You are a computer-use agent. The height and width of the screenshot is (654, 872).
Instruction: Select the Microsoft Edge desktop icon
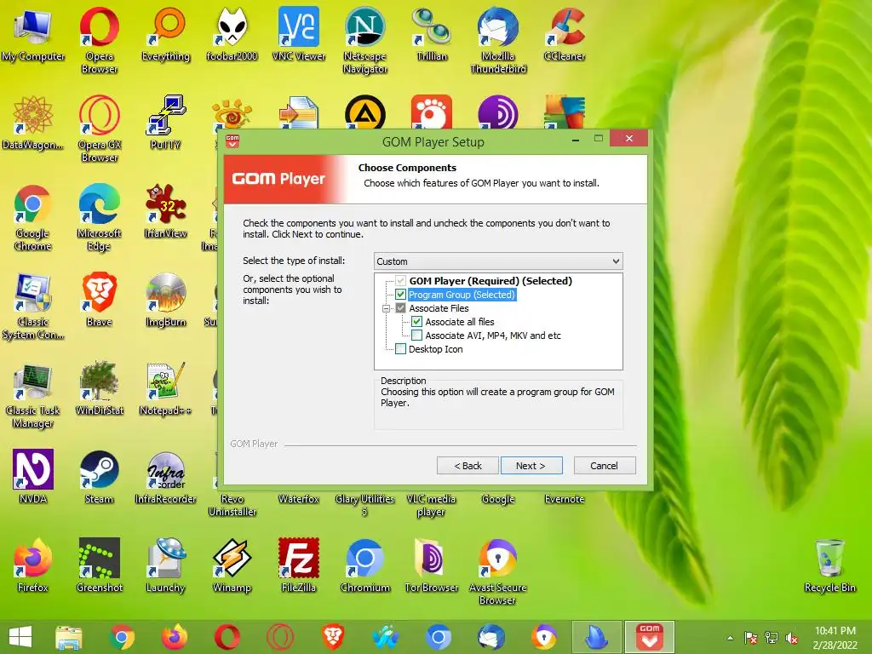(x=99, y=217)
